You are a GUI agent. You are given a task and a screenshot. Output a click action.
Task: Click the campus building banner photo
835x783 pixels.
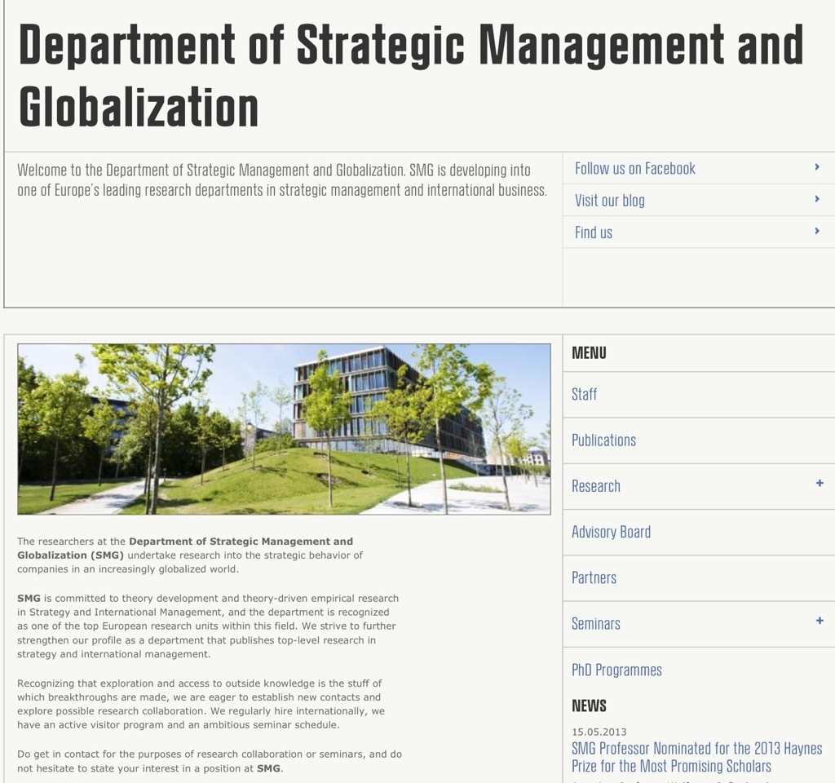point(284,429)
